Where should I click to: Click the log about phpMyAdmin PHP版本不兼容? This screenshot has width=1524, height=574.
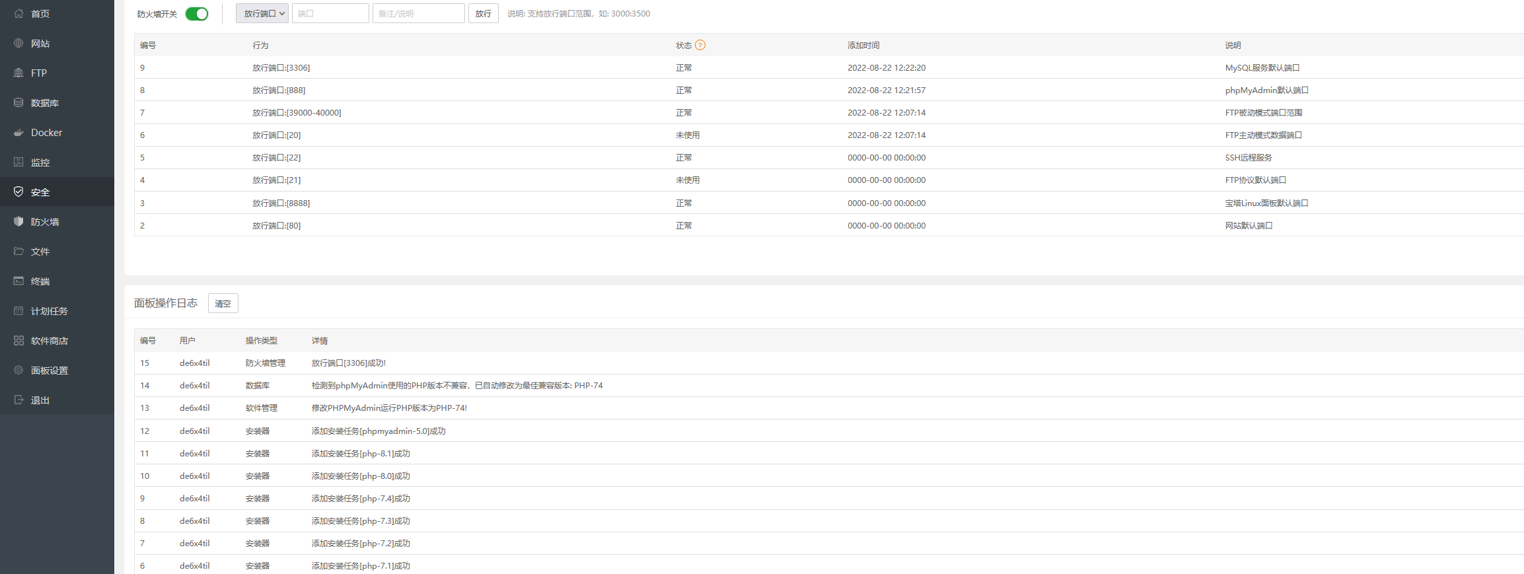tap(457, 385)
